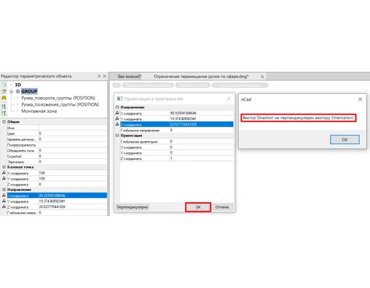Select Ручка_положения_группы (POSITION) in the tree
Screen dimensions: 370x288
click(x=60, y=105)
